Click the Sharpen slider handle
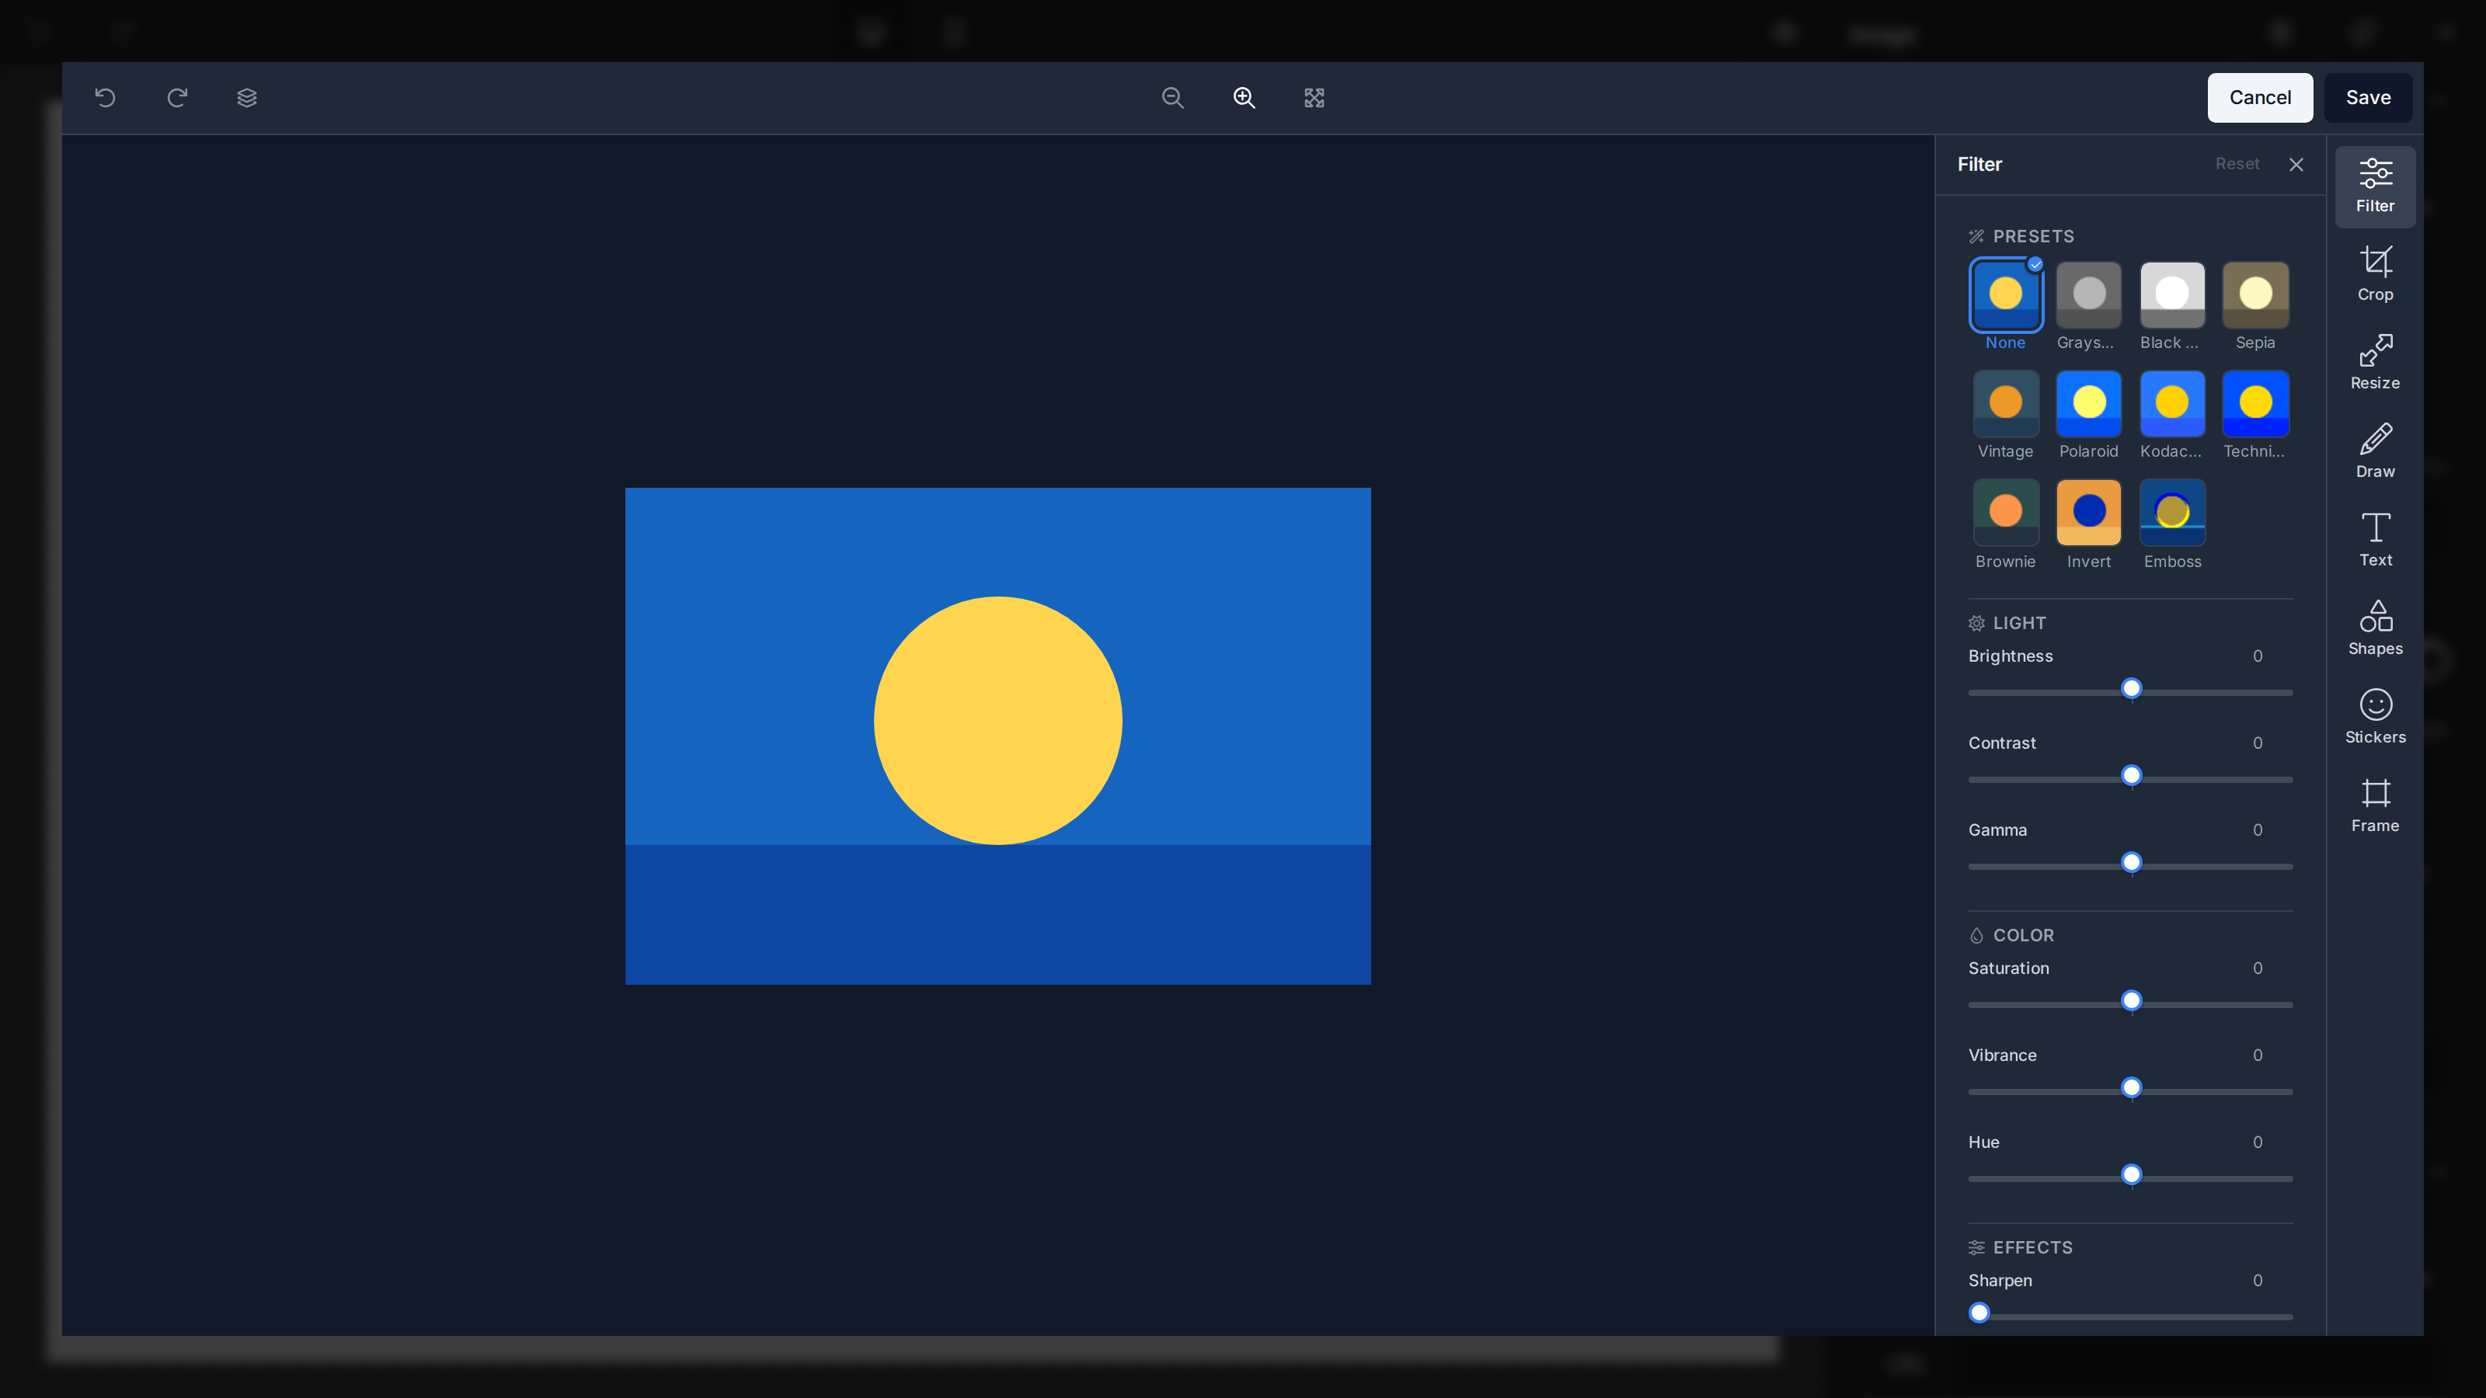Image resolution: width=2486 pixels, height=1398 pixels. (x=1979, y=1313)
